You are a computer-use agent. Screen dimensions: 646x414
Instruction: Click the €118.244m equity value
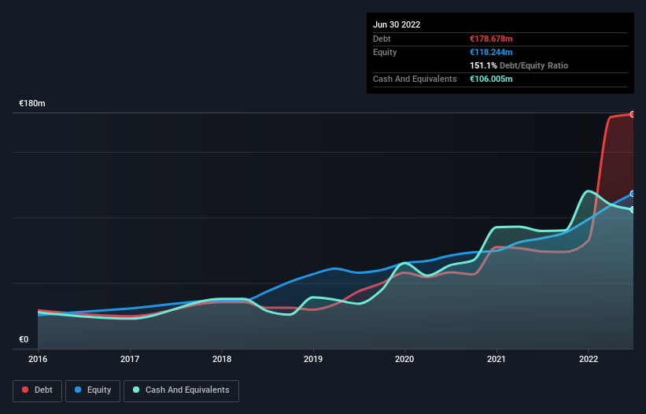[491, 52]
